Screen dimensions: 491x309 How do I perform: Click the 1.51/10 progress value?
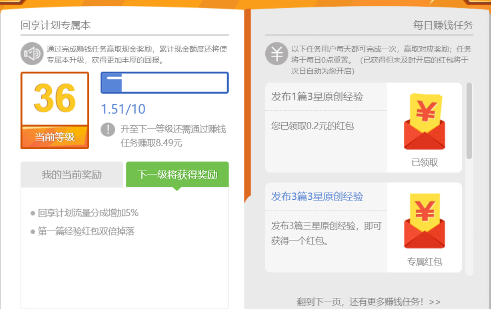click(123, 109)
